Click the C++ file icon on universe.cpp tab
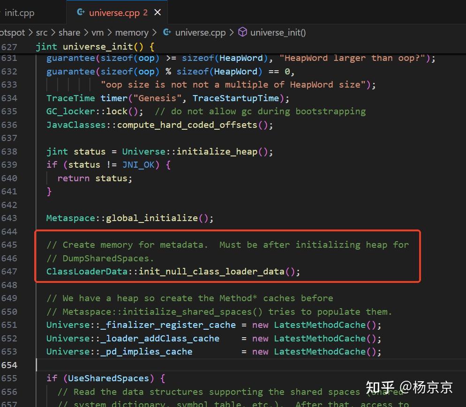The width and height of the screenshot is (466, 407). coord(81,12)
